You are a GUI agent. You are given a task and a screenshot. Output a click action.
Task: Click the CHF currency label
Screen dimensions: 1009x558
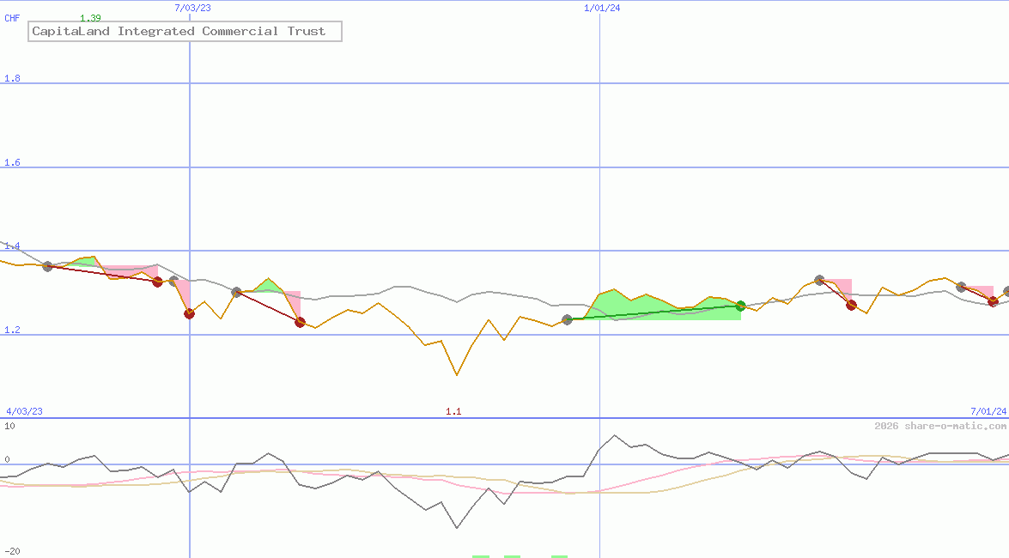12,18
